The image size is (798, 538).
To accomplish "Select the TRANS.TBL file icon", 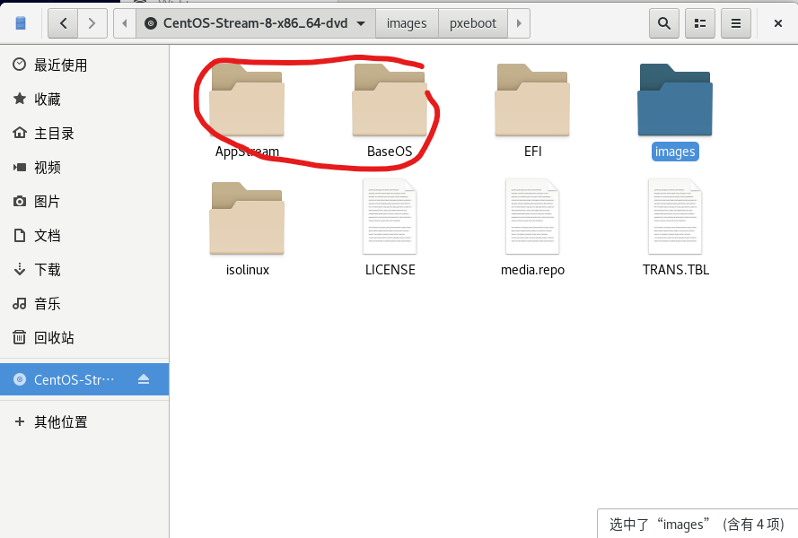I will [675, 217].
